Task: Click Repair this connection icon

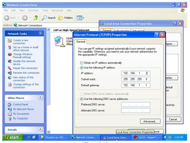Action: point(10,68)
